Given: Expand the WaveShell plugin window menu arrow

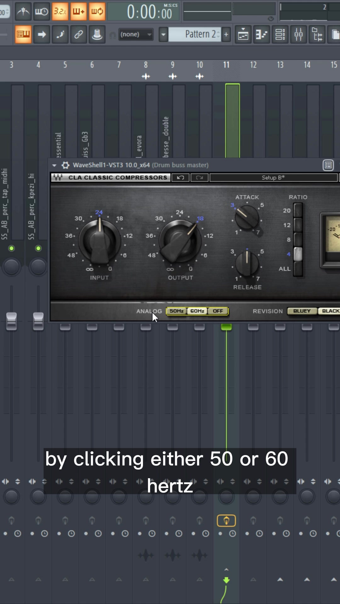Looking at the screenshot, I should [54, 165].
